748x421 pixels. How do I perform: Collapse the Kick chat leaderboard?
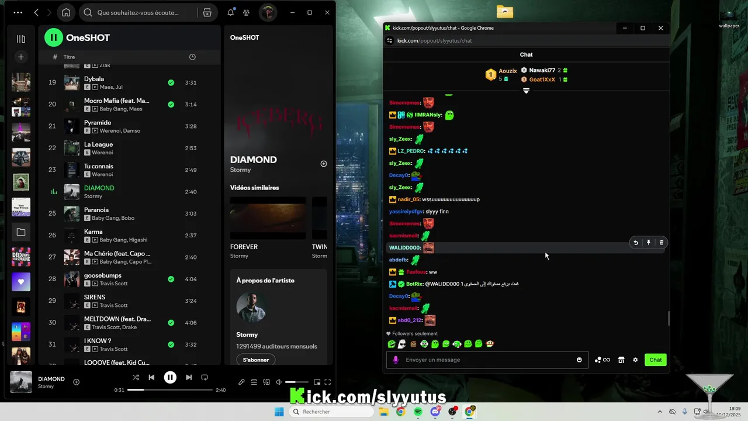point(526,91)
